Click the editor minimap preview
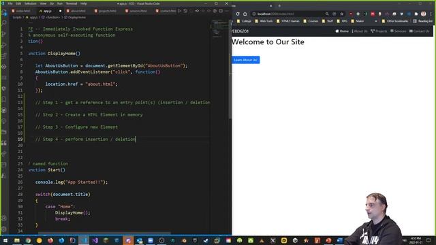The width and height of the screenshot is (436, 245). point(219,29)
